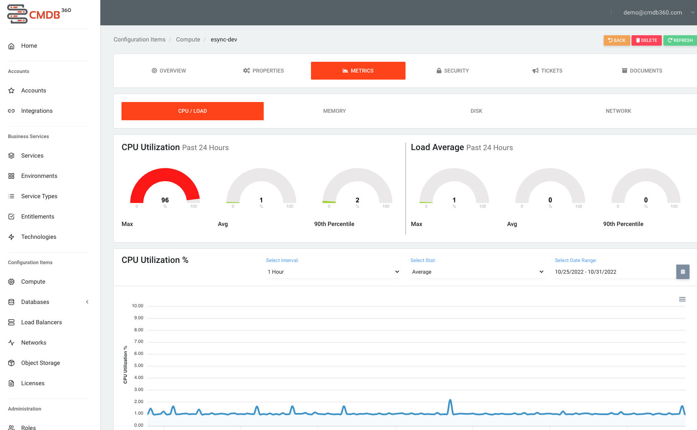Screen dimensions: 697x430
Task: Click the Back button
Action: pyautogui.click(x=617, y=40)
